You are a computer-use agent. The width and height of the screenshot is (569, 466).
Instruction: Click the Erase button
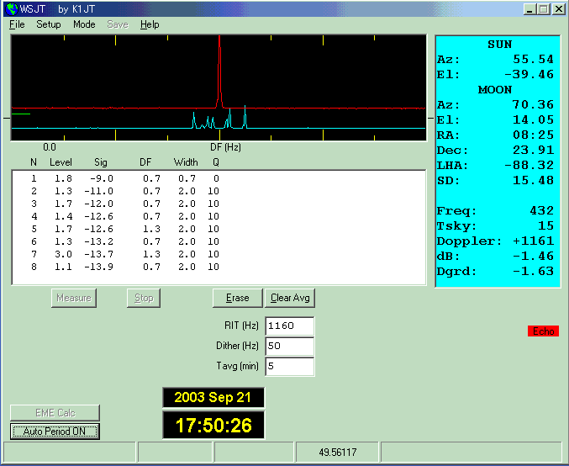click(238, 298)
